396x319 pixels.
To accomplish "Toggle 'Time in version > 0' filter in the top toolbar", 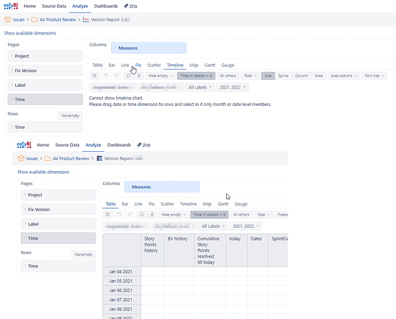I will [x=196, y=76].
